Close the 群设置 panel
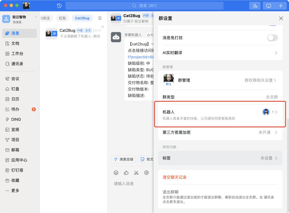 281,18
